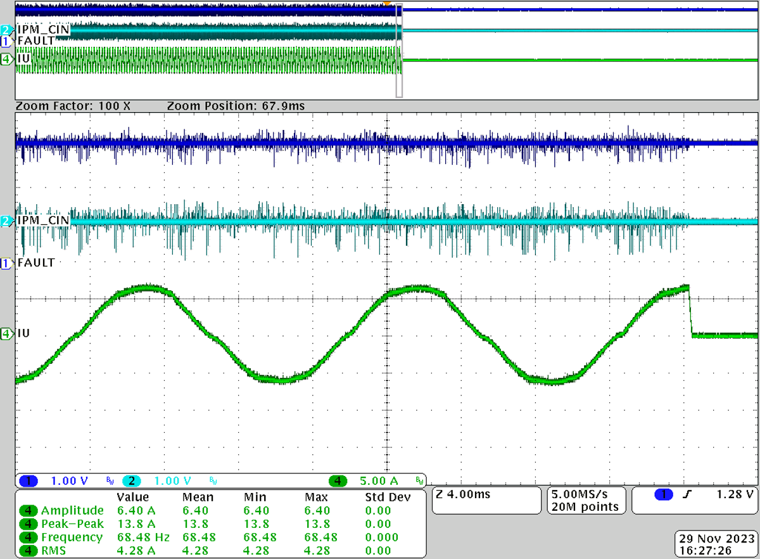Screen dimensions: 760x559
Task: Click the channel 4 bandwidth limit indicator
Action: pyautogui.click(x=419, y=481)
